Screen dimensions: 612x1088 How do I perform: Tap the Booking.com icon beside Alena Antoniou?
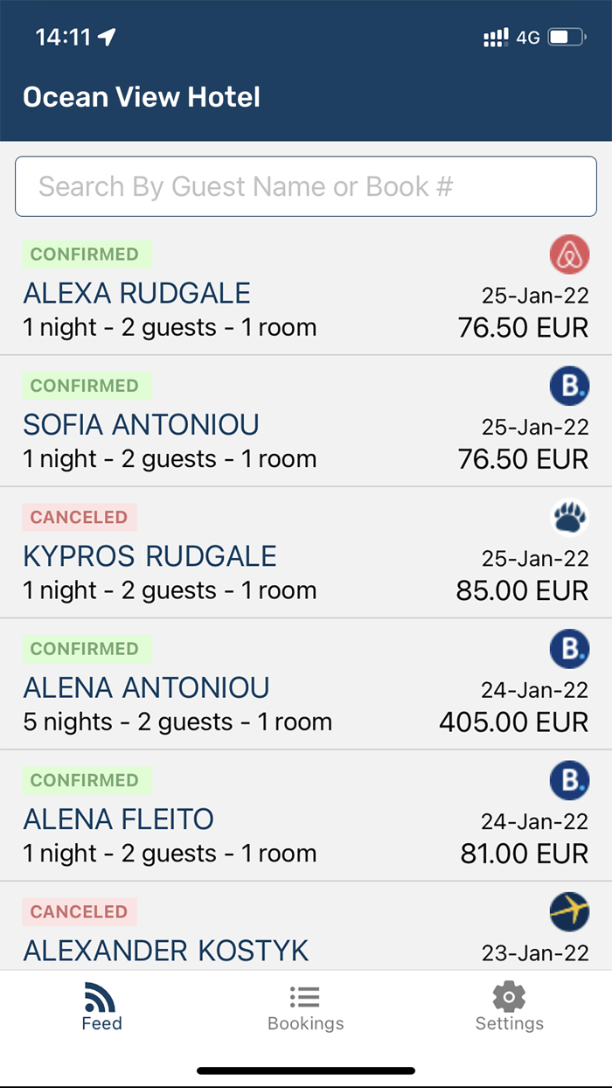tap(569, 649)
